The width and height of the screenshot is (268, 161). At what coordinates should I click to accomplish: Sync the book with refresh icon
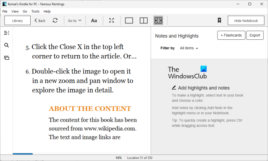(55, 21)
